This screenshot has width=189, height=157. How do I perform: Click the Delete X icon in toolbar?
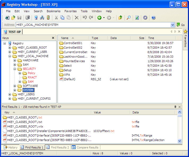point(76,18)
